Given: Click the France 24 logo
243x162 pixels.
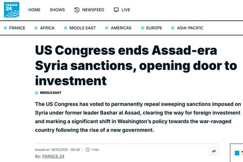Looking at the screenshot, I should [x=12, y=10].
